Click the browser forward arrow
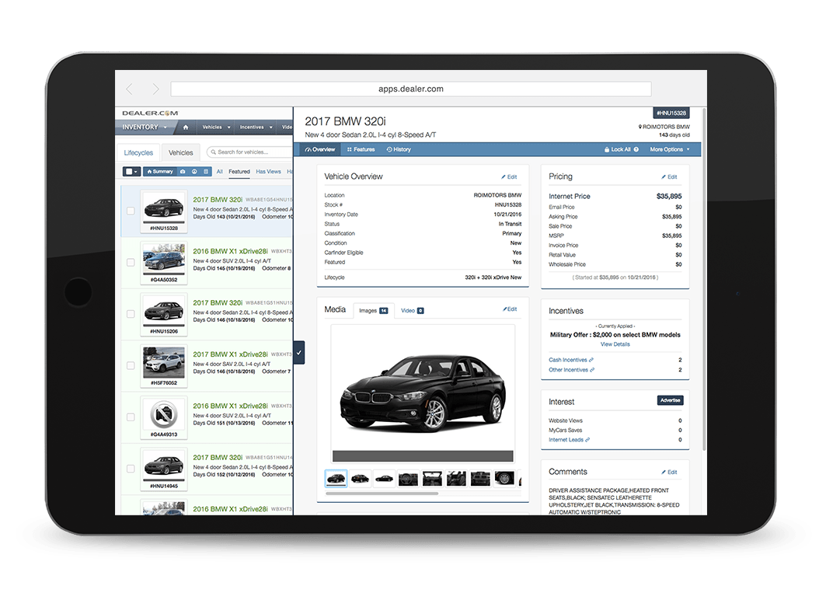 155,89
